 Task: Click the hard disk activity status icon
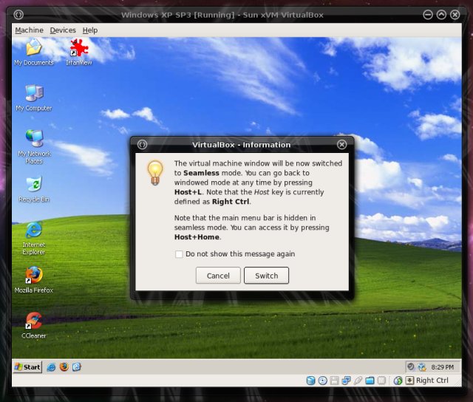(311, 381)
